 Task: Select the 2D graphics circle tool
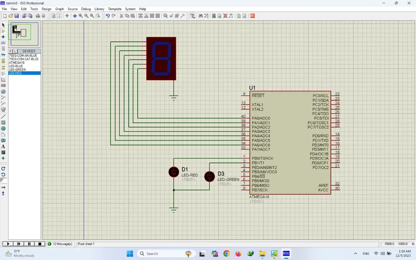pyautogui.click(x=3, y=129)
